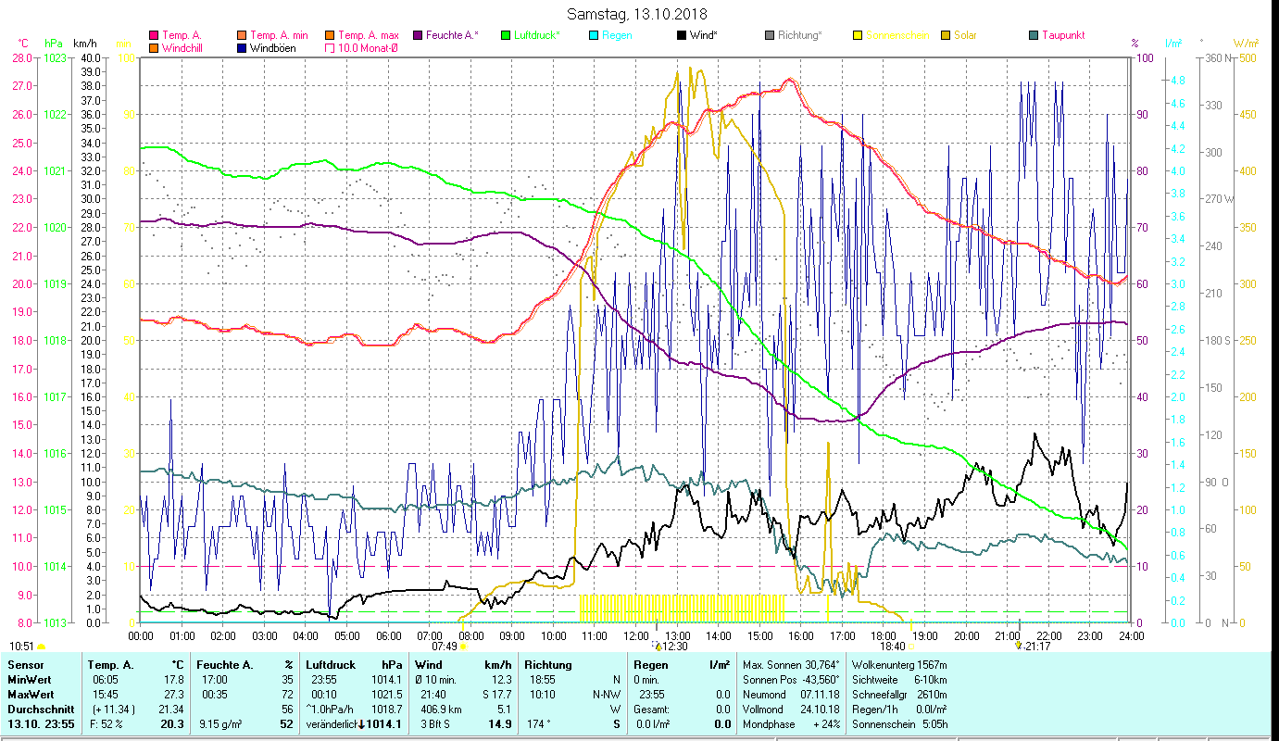Click the black Wind legend square

tap(682, 36)
